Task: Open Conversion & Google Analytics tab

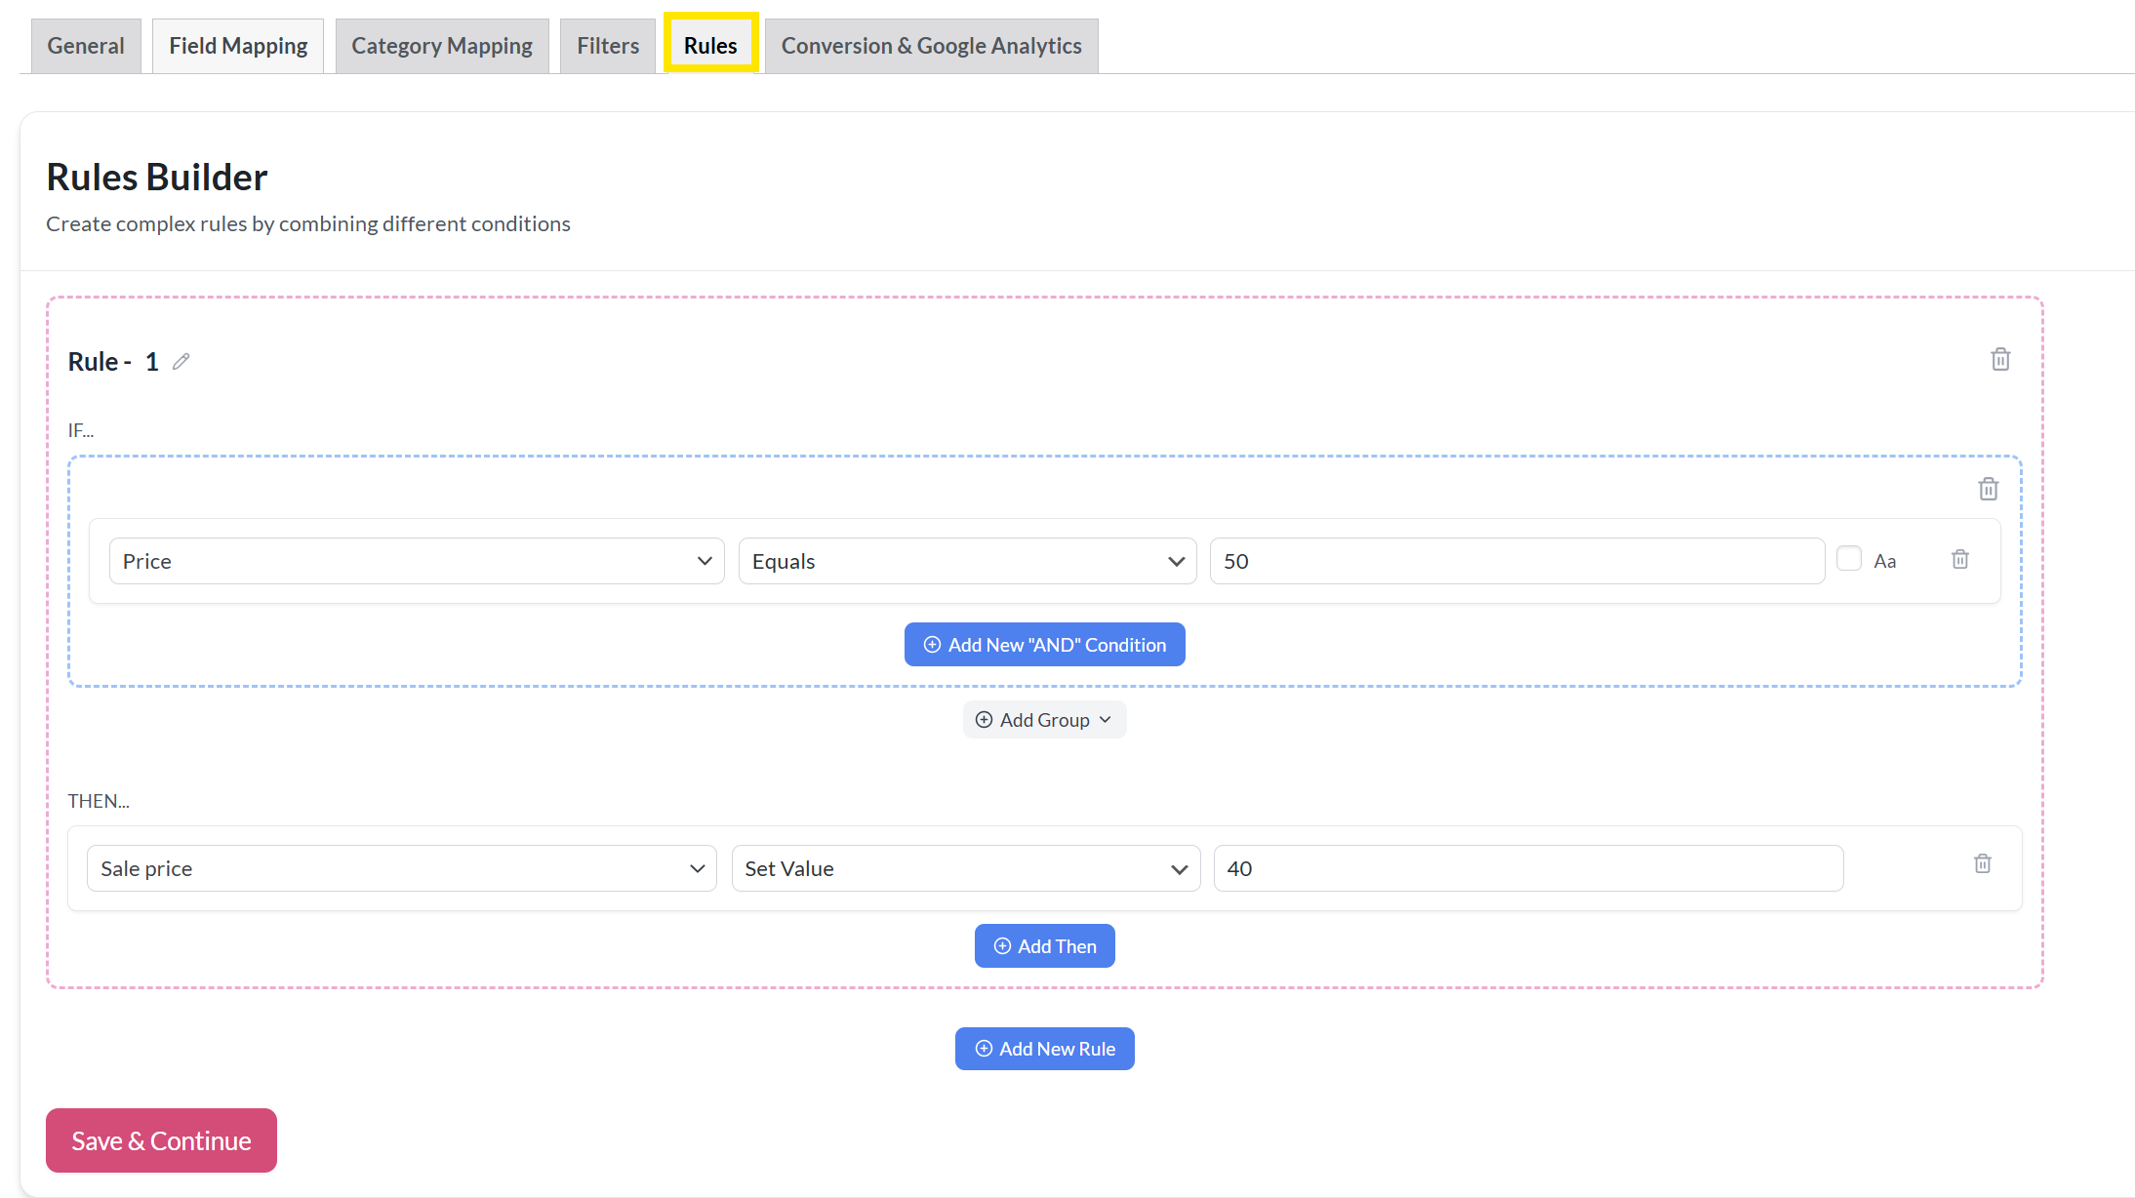Action: click(x=931, y=46)
